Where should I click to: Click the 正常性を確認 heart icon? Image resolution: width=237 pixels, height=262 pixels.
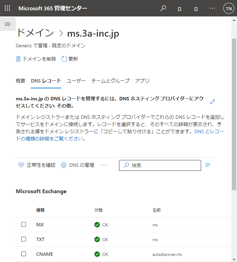pos(21,165)
